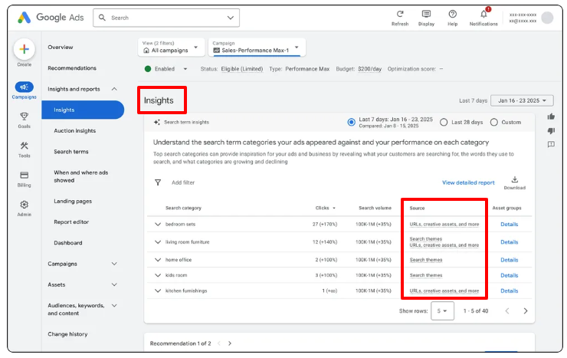Open Details for living room furniture

(509, 242)
